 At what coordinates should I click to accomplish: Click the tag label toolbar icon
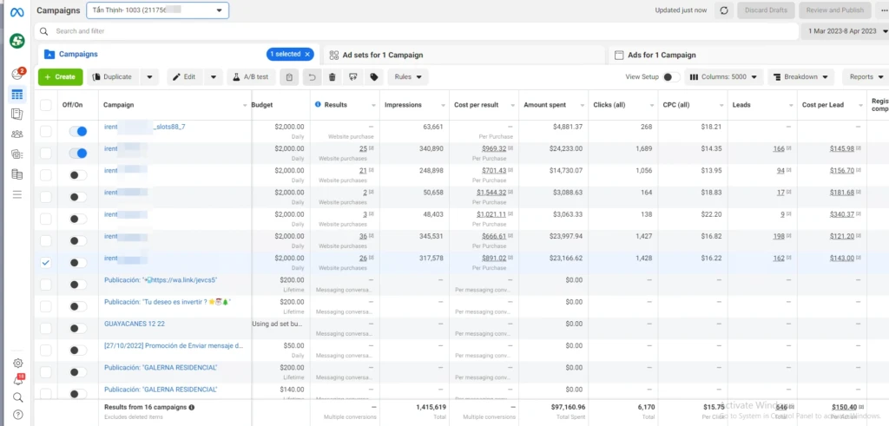pyautogui.click(x=373, y=77)
